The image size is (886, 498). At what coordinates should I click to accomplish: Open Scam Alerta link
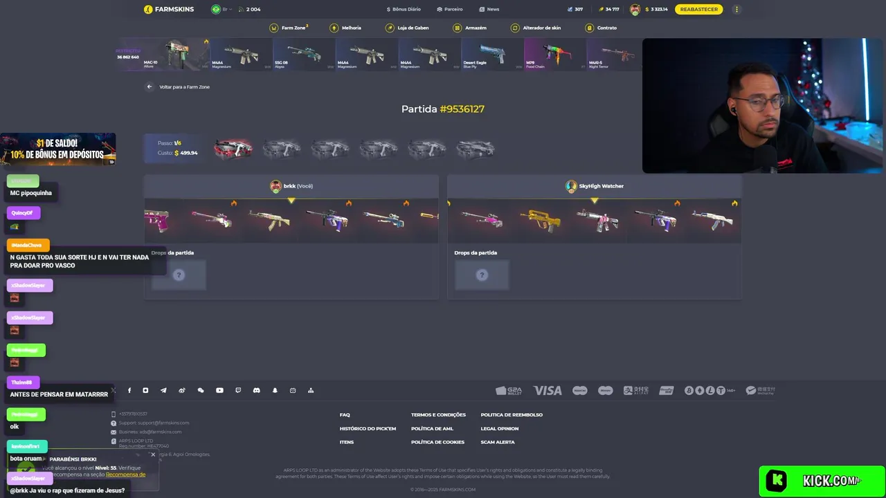tap(498, 442)
